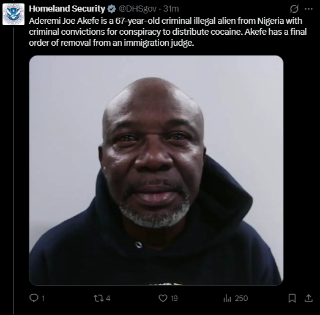Click the Grok explain icon
The height and width of the screenshot is (315, 320).
click(294, 9)
